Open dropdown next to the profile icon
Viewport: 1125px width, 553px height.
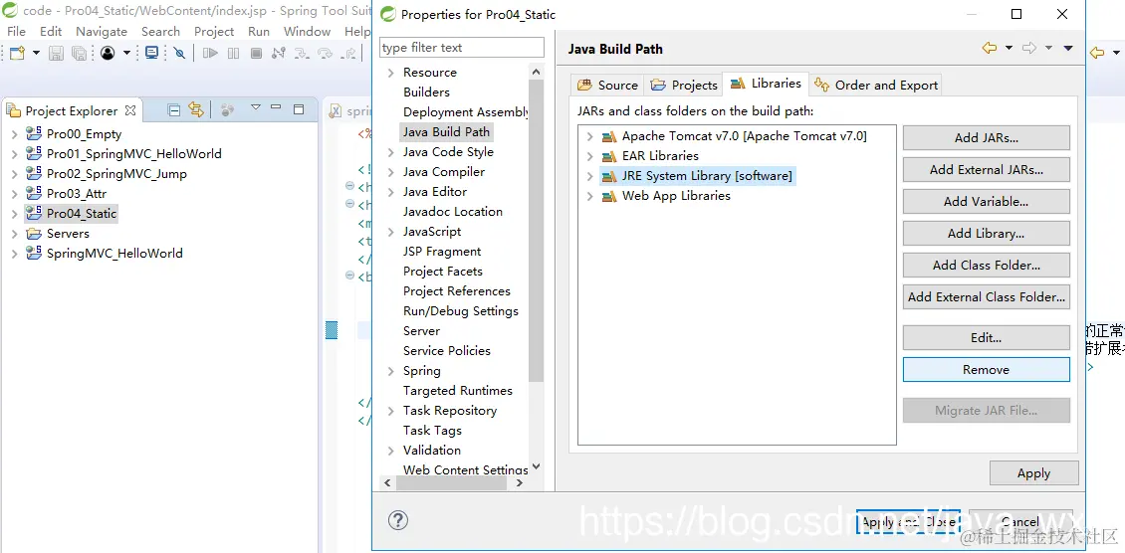126,53
